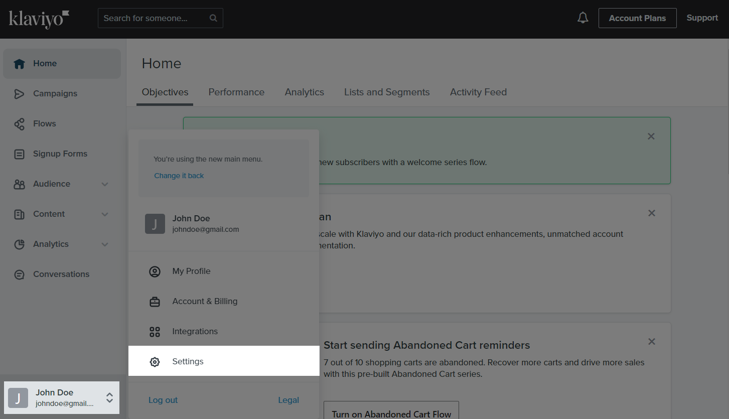
Task: Open Signup Forms in the sidebar
Action: (62, 154)
